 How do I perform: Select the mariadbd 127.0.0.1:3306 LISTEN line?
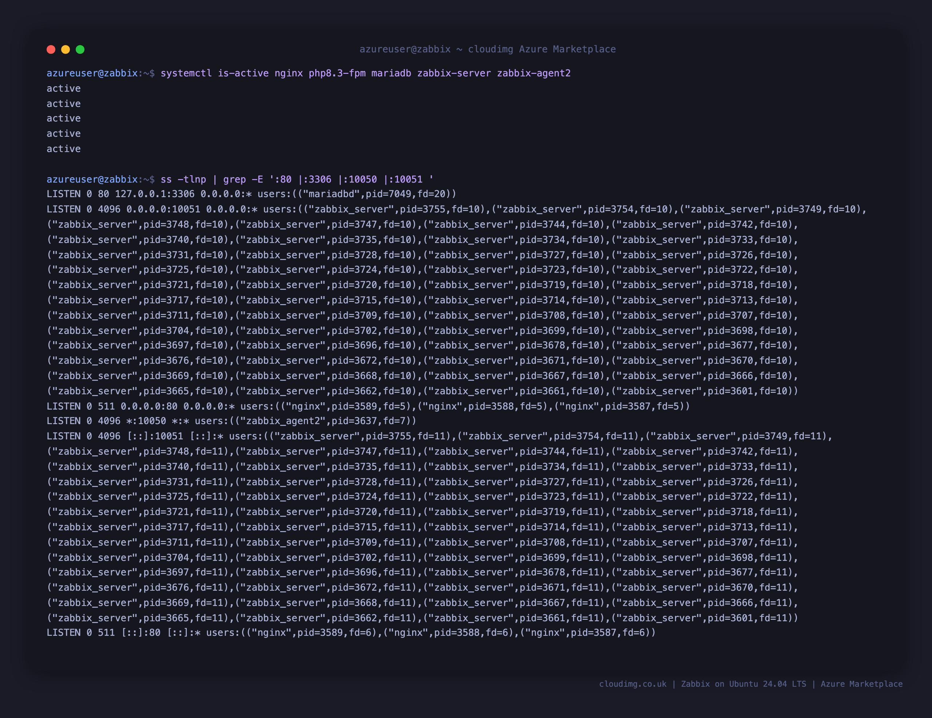251,194
